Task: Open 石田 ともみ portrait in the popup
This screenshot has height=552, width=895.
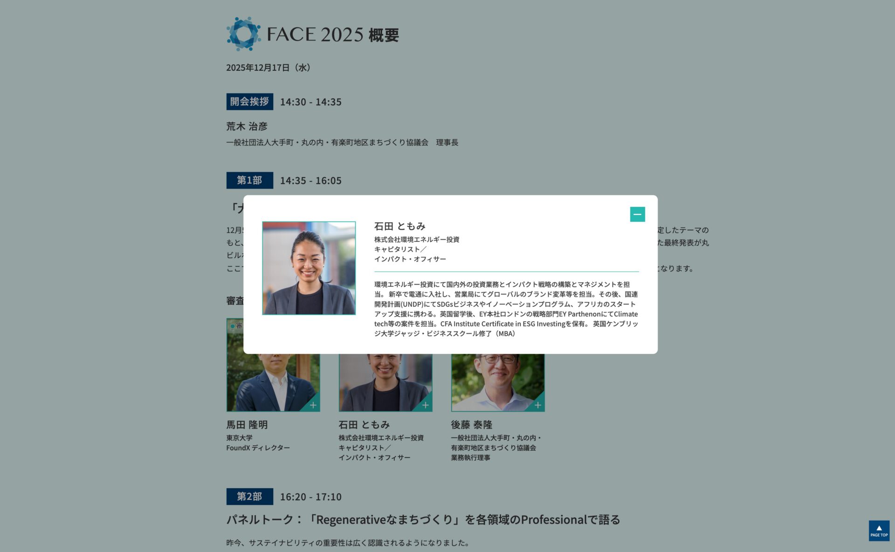Action: [x=309, y=268]
